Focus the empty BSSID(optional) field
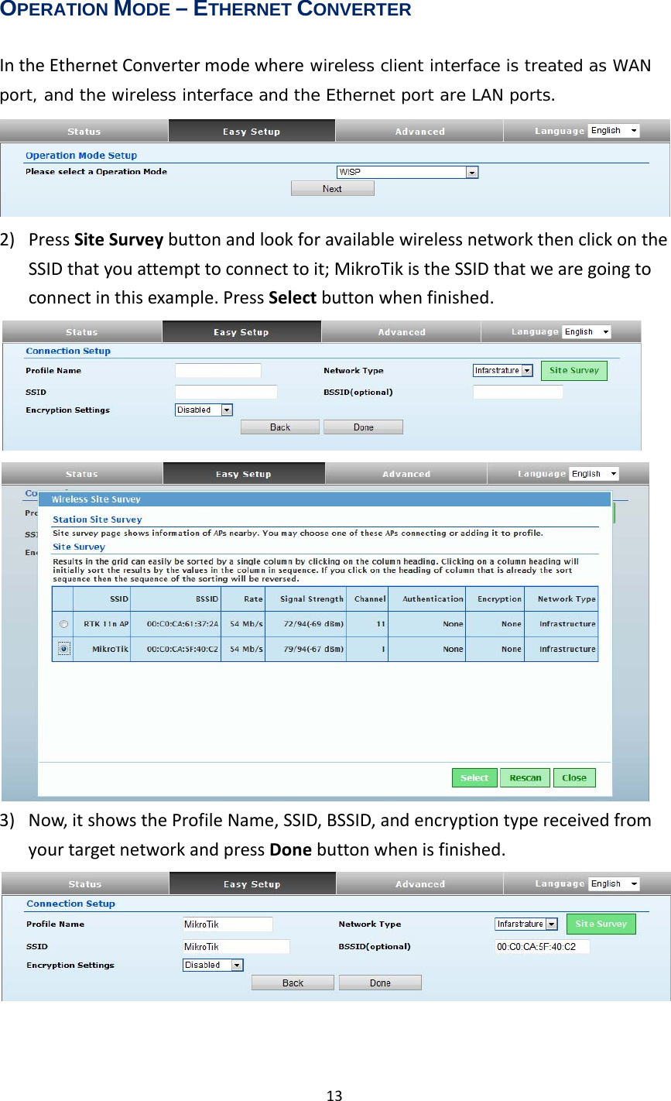Image resolution: width=671 pixels, height=1101 pixels. point(518,392)
